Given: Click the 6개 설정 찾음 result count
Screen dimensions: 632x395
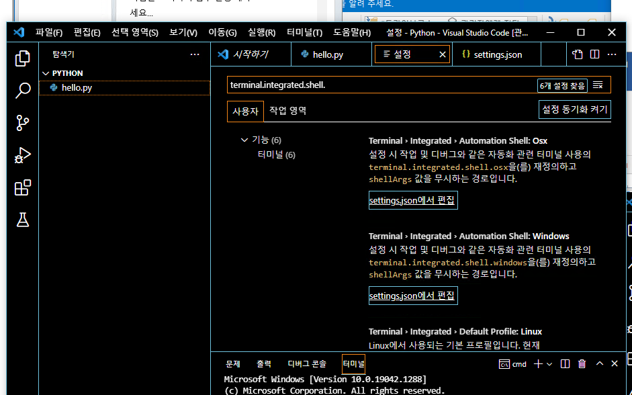Looking at the screenshot, I should coord(562,85).
